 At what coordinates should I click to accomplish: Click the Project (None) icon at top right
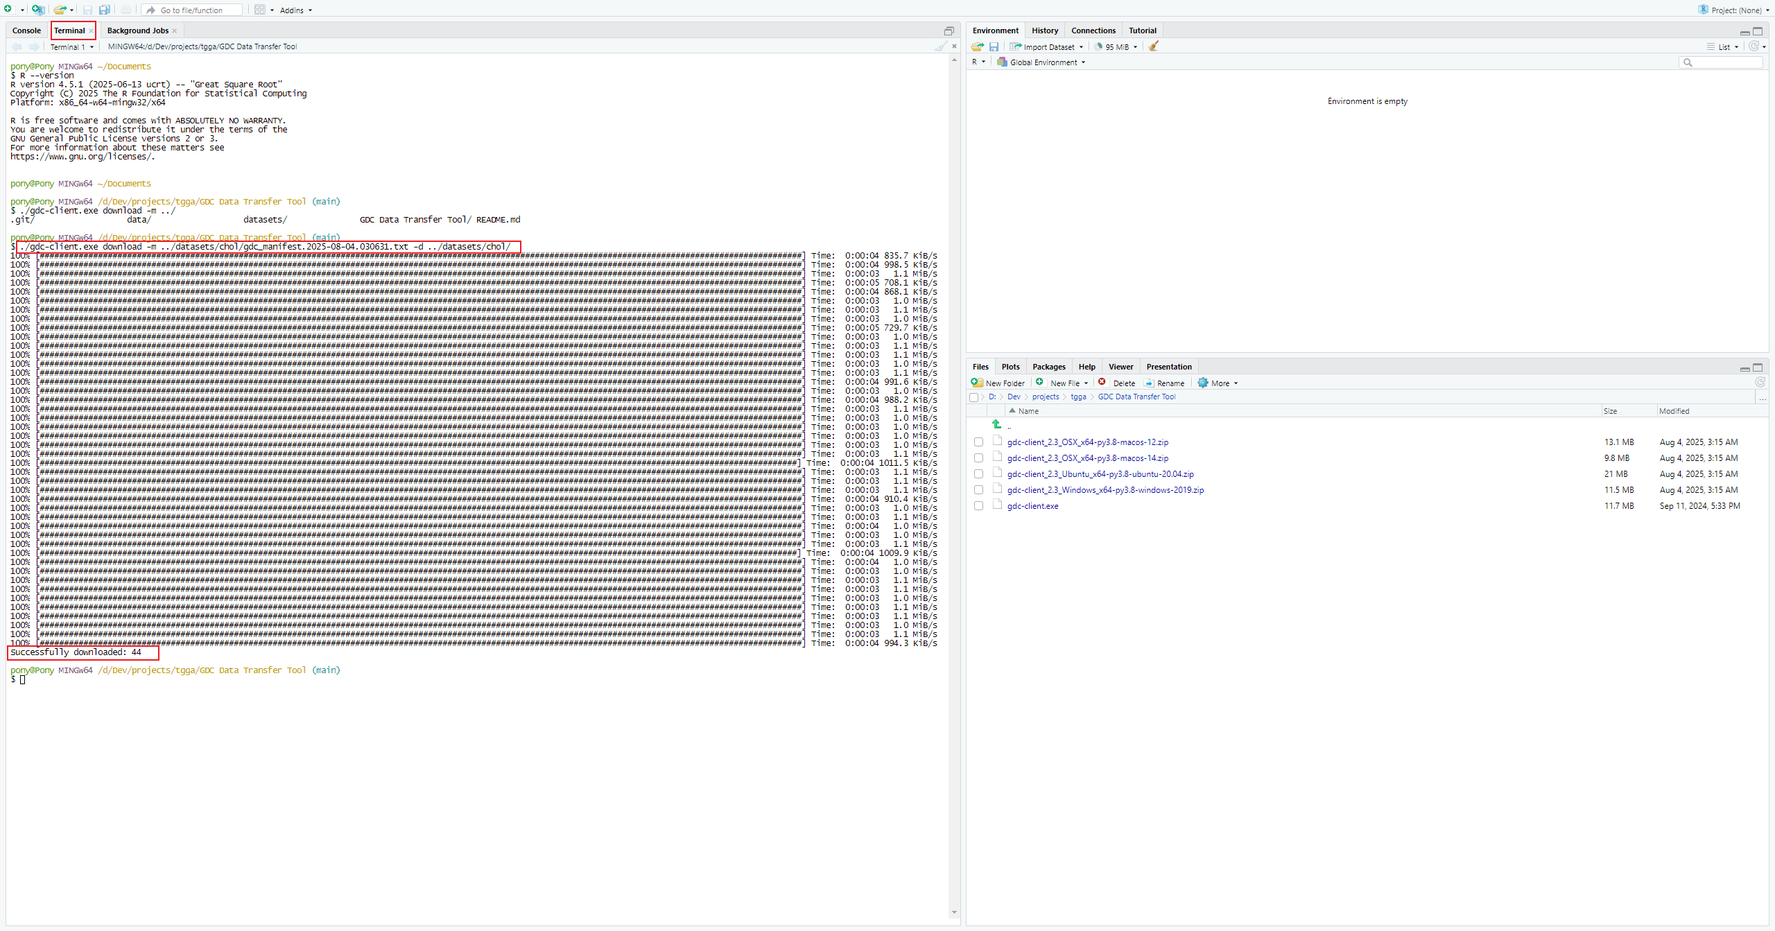point(1703,10)
